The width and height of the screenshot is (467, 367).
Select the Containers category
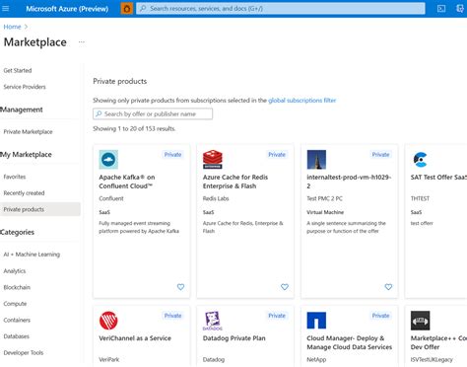point(17,320)
